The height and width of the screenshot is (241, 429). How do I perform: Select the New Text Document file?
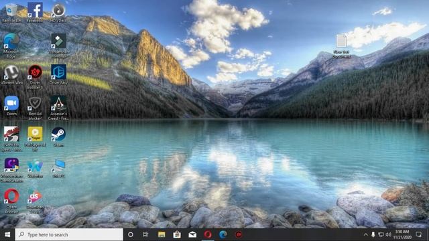[x=341, y=46]
